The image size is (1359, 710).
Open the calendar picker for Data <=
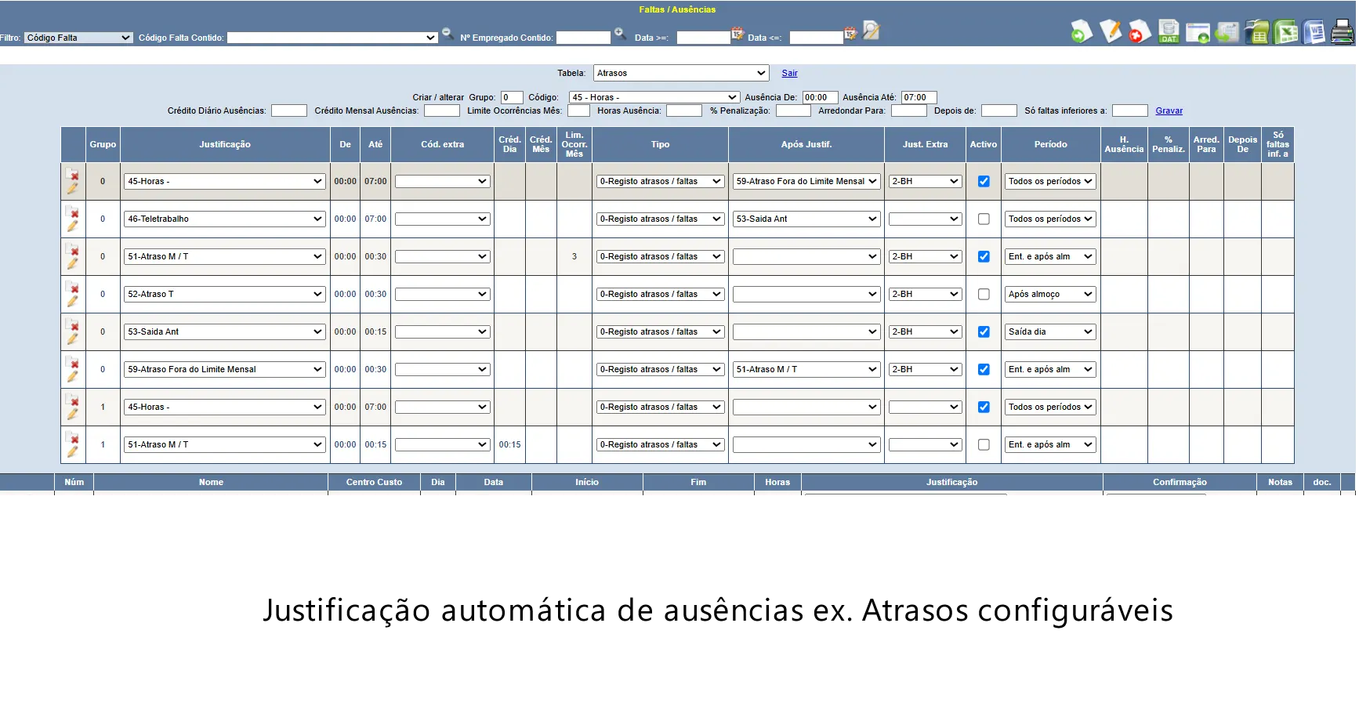(x=850, y=34)
